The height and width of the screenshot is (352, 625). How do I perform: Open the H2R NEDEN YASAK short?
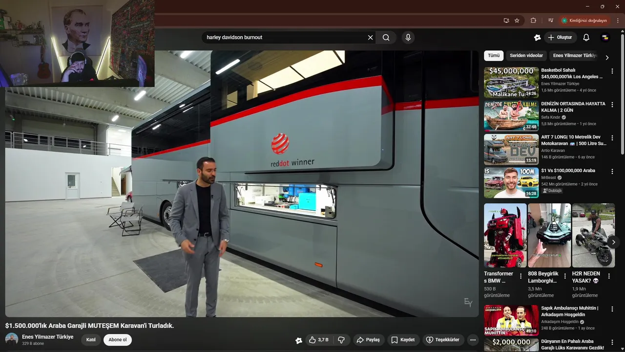[x=593, y=235]
